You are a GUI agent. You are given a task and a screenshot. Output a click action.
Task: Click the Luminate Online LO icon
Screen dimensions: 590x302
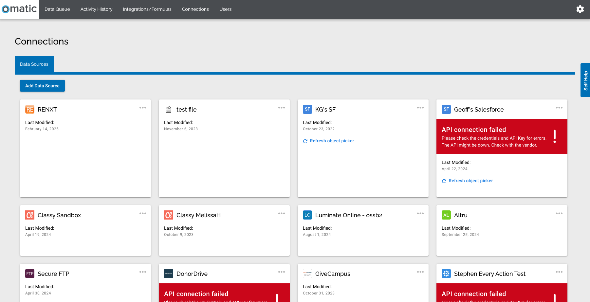tap(307, 215)
